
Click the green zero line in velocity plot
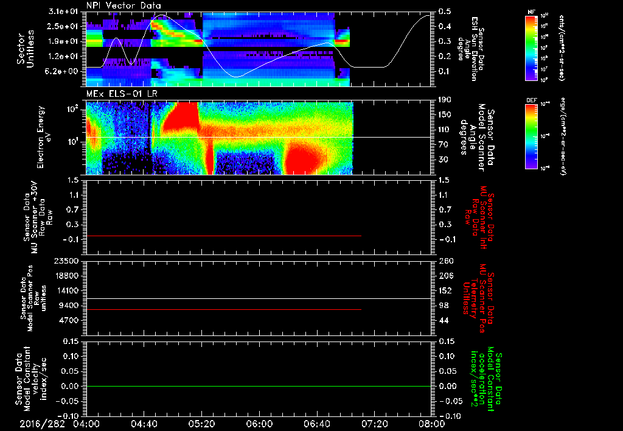[259, 386]
